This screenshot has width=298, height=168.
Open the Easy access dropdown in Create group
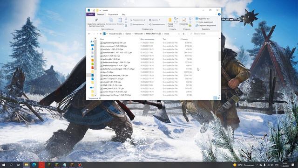[176, 22]
